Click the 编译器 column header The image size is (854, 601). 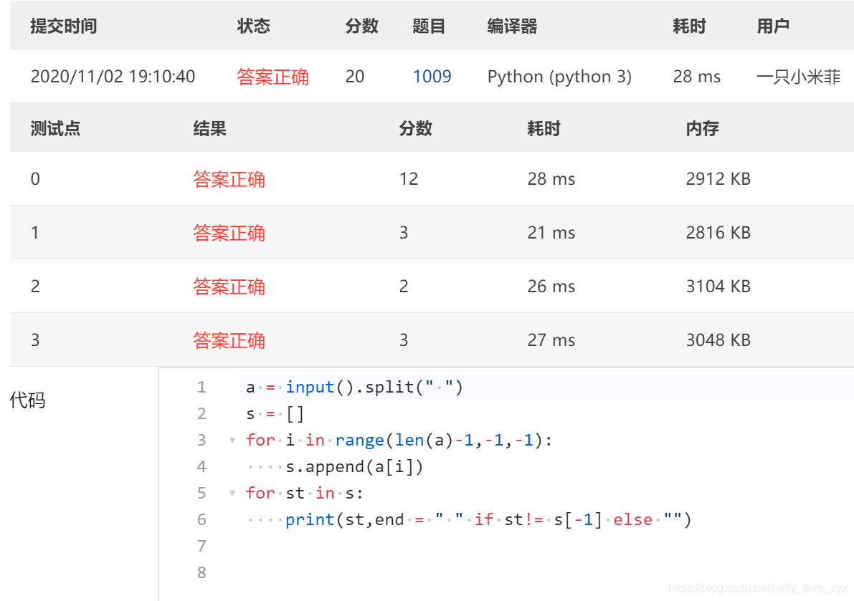pos(512,26)
